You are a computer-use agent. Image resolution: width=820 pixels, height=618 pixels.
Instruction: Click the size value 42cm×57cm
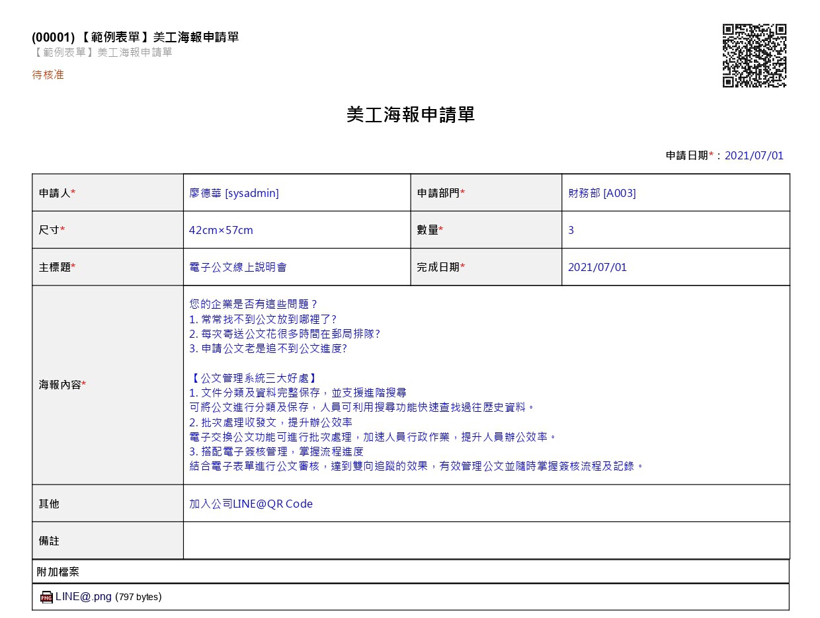(221, 229)
